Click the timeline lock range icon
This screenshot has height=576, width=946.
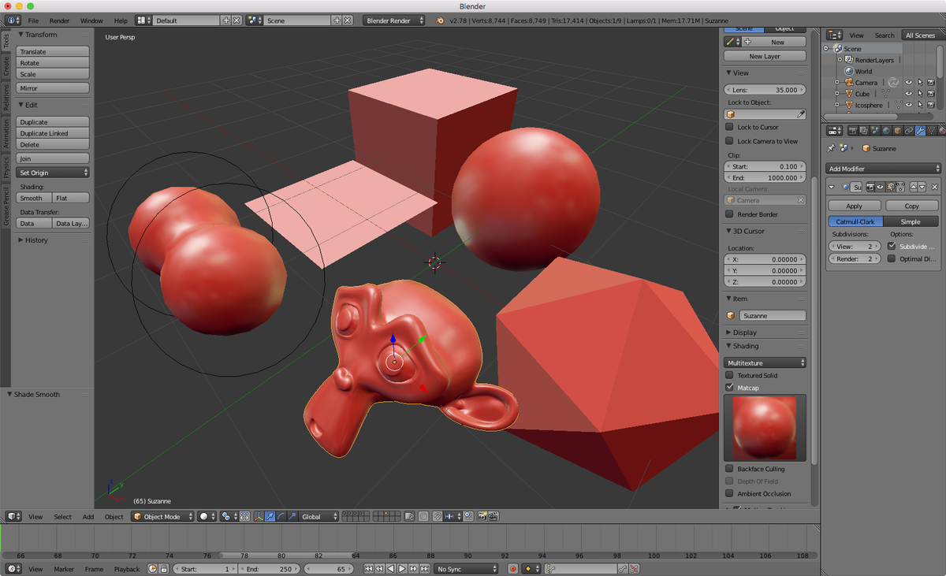(164, 568)
